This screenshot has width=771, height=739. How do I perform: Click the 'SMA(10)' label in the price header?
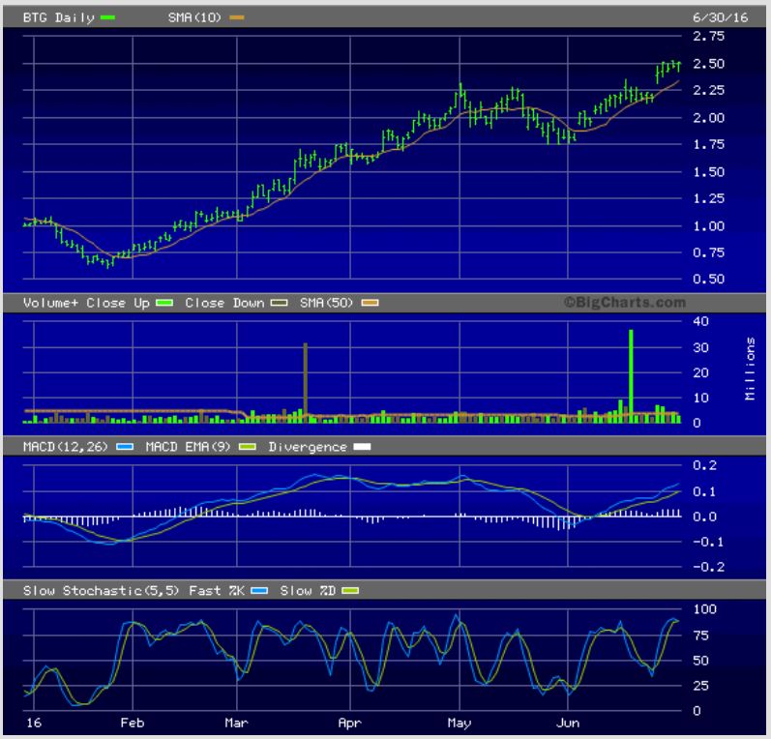[x=194, y=17]
